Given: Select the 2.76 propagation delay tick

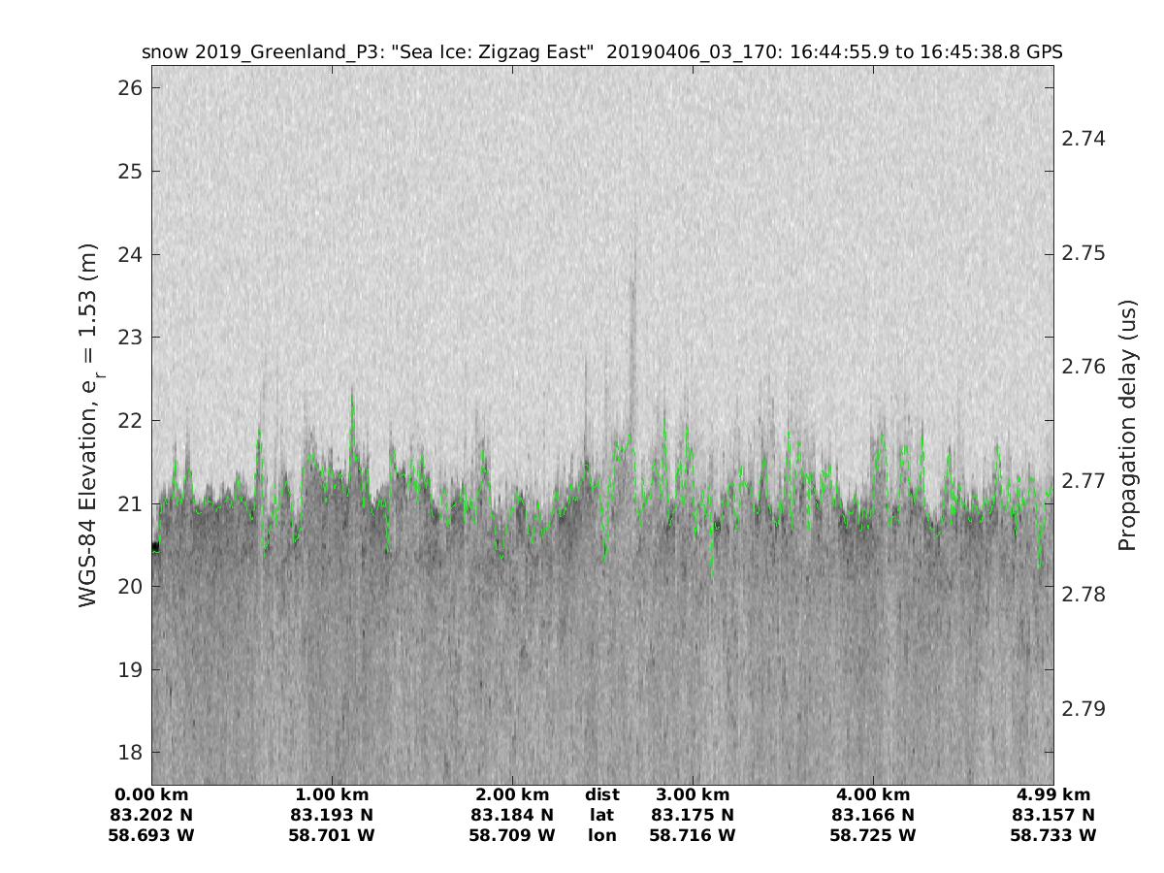Looking at the screenshot, I should (1085, 367).
